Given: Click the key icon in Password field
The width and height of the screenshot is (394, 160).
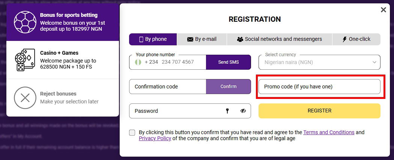Looking at the screenshot, I should (227, 111).
